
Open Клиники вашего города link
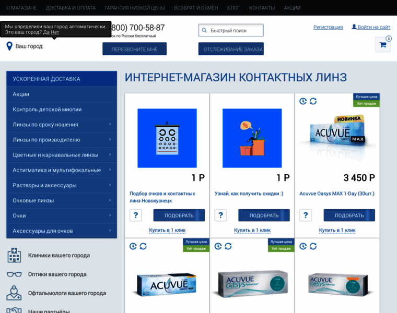[59, 255]
